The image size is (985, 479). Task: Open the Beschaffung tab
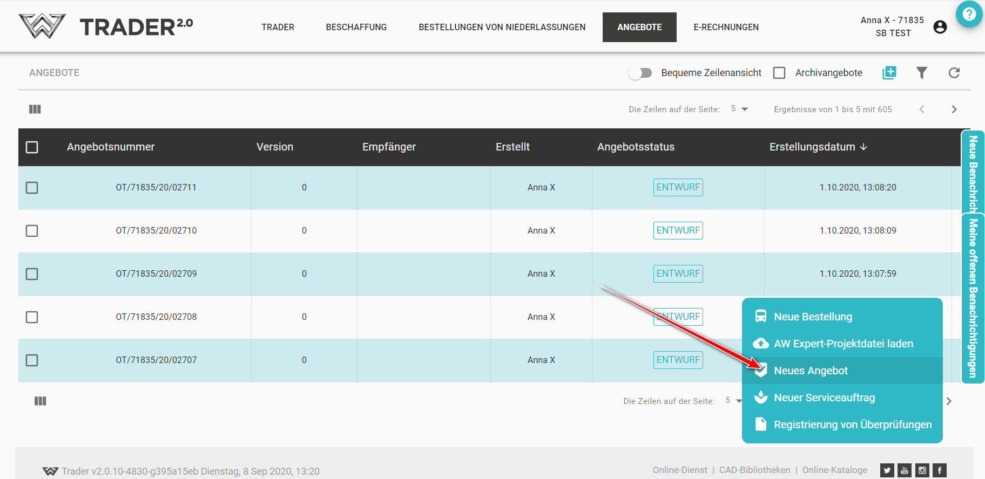pyautogui.click(x=356, y=27)
